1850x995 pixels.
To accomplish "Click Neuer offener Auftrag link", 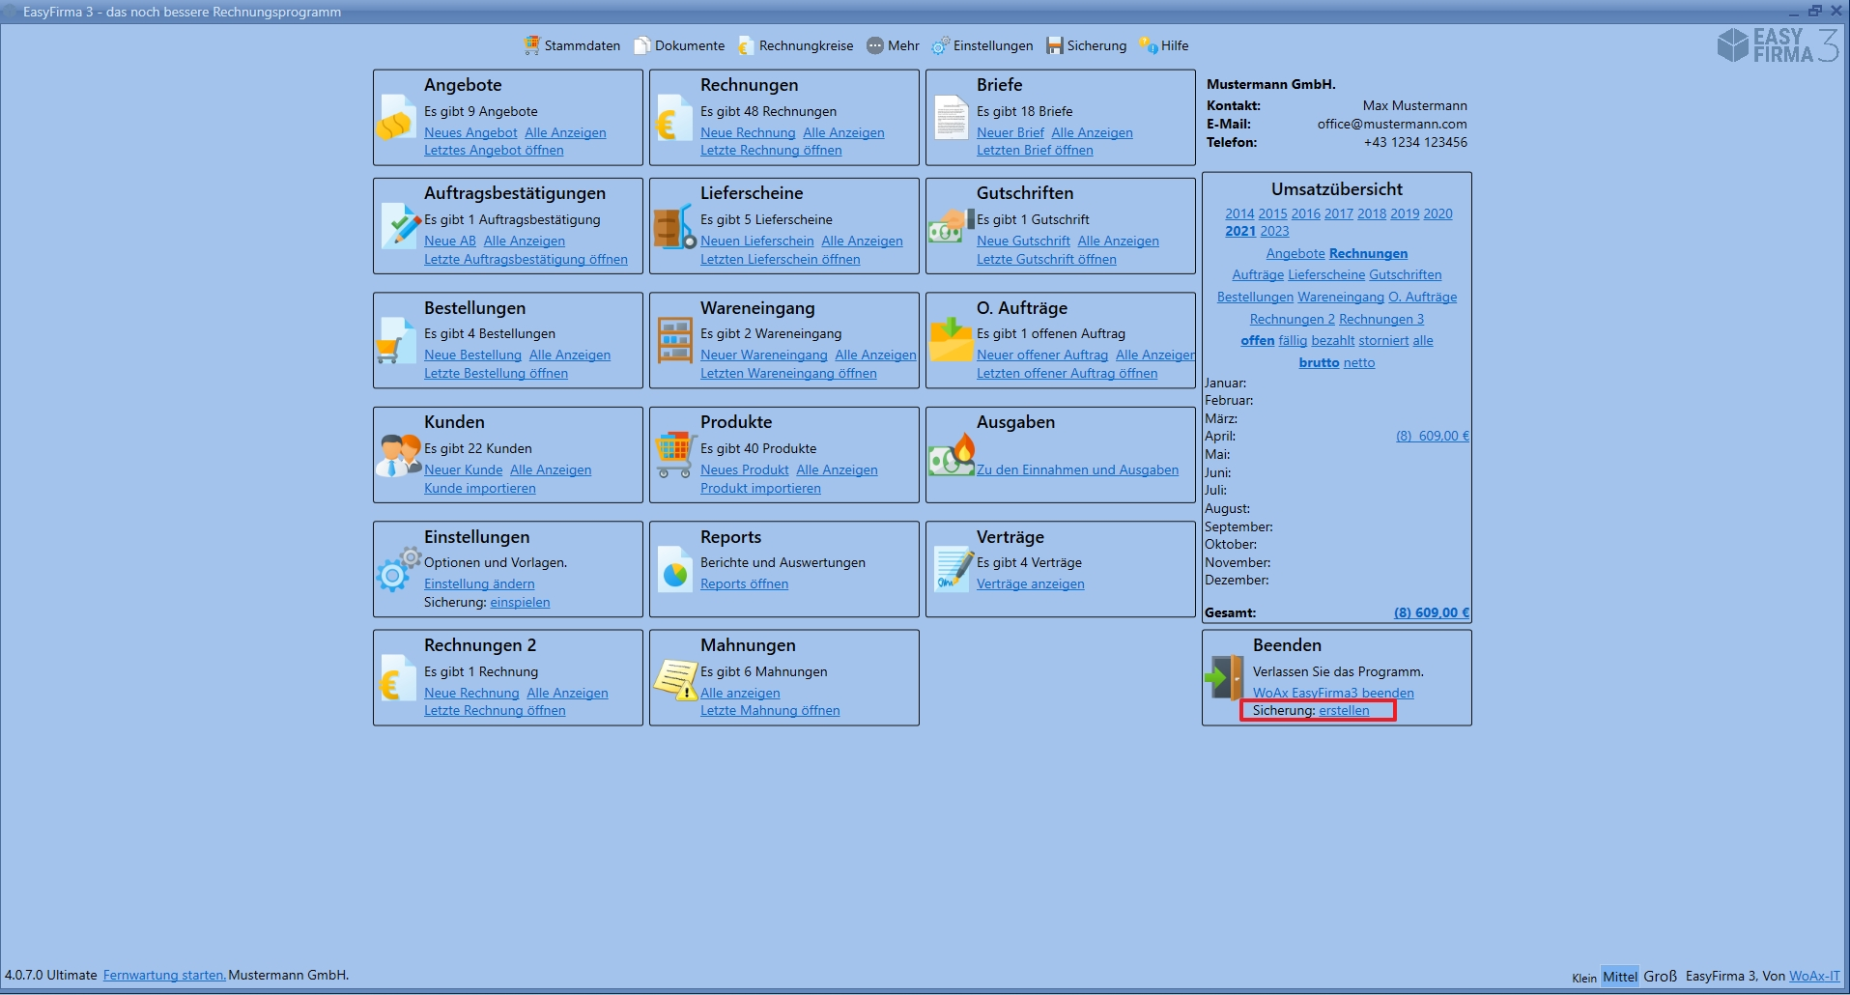I will point(1042,355).
